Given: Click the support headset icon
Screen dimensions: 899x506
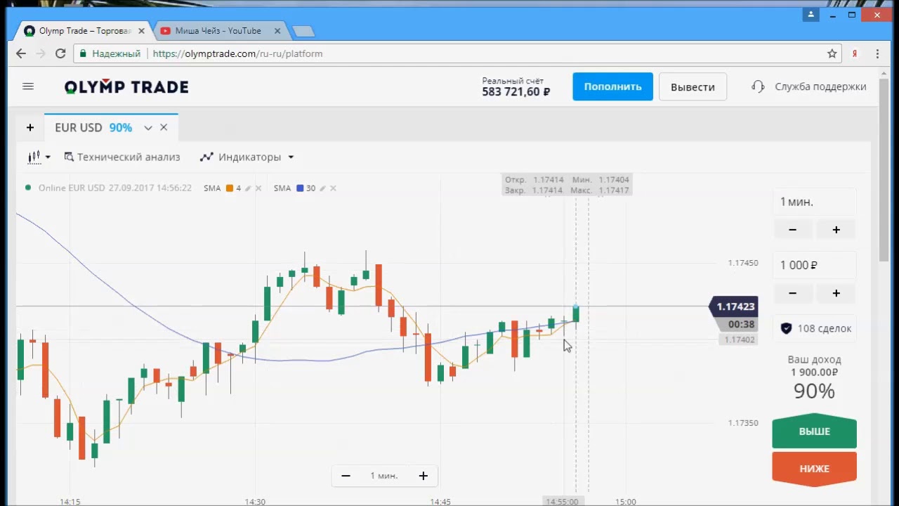Looking at the screenshot, I should [758, 86].
